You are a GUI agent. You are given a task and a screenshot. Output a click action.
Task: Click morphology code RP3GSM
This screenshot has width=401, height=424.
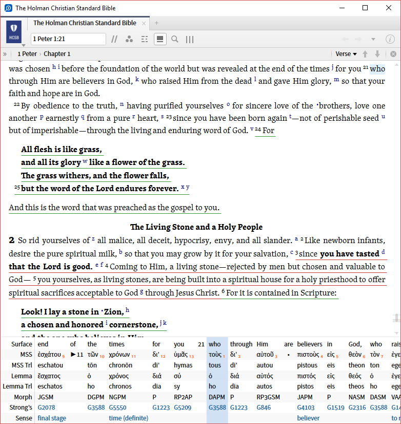268,397
